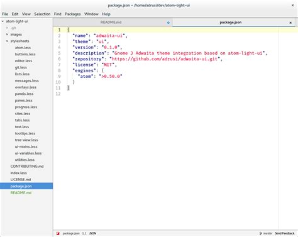This screenshot has height=237, width=298.
Task: Open buttons.less in tree view
Action: point(25,54)
